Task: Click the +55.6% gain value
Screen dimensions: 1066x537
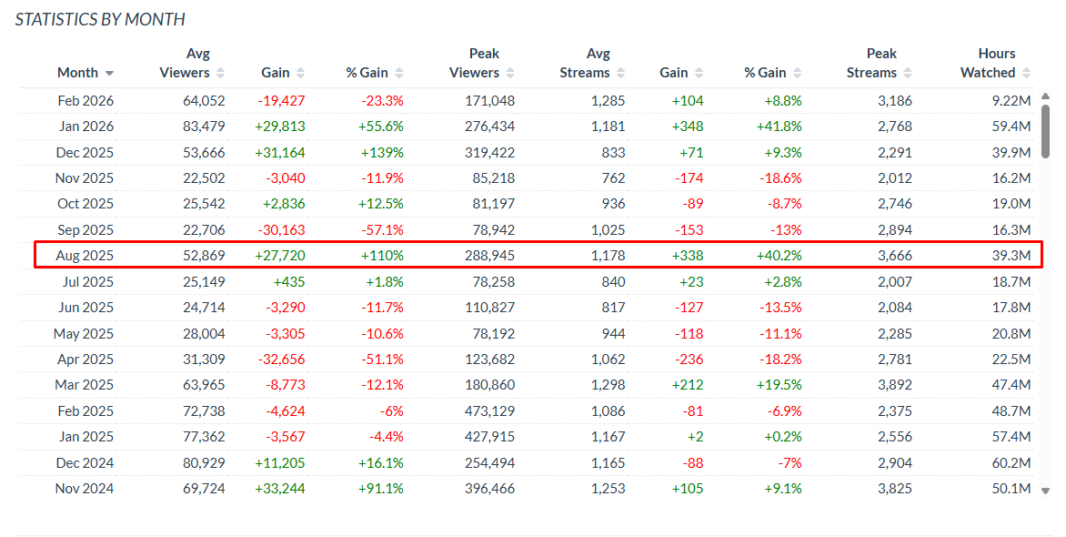Action: [x=383, y=127]
